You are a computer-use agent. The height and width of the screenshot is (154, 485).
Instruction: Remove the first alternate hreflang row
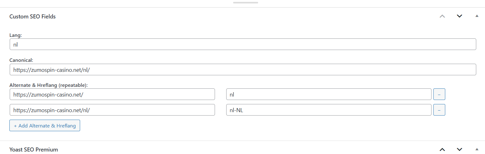pyautogui.click(x=439, y=94)
